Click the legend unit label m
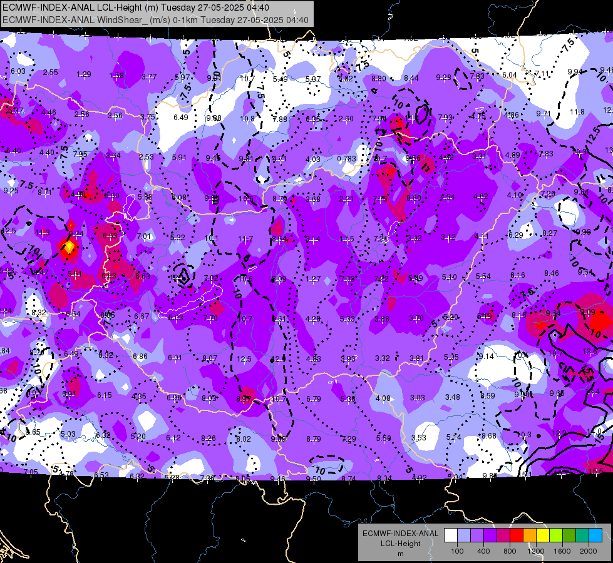Viewport: 613px width, 563px height. coord(400,554)
